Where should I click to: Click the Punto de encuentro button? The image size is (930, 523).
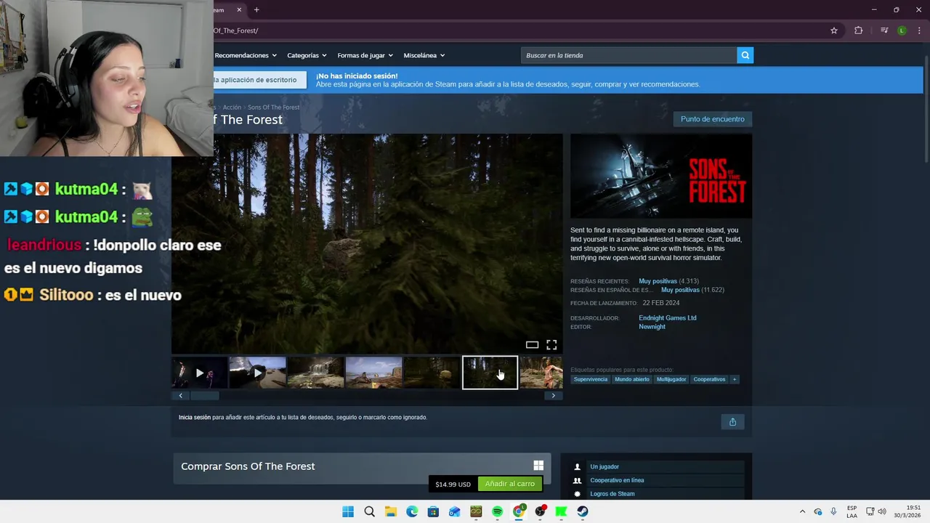712,119
